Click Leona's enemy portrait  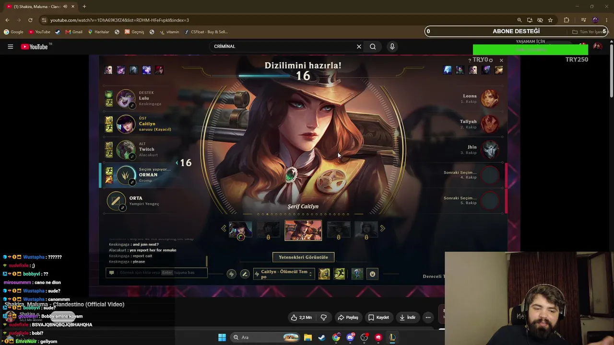click(x=490, y=98)
